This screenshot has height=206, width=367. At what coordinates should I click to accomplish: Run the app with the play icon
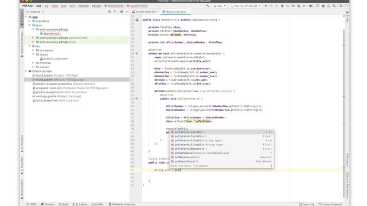click(x=266, y=6)
